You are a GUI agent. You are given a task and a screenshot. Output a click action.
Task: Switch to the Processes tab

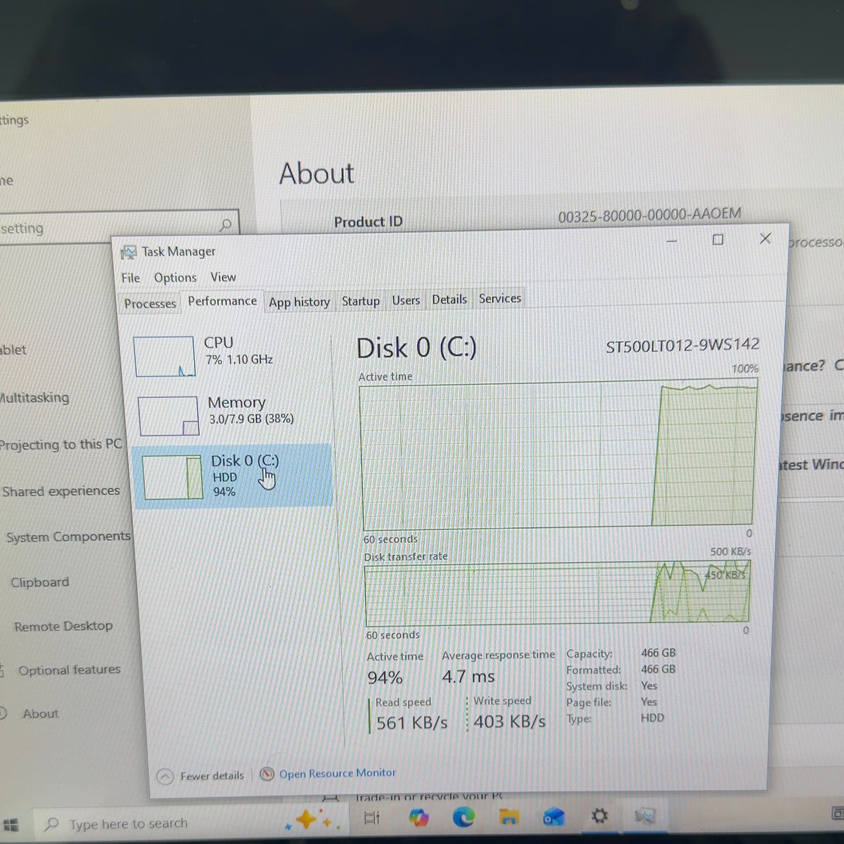[x=150, y=304]
